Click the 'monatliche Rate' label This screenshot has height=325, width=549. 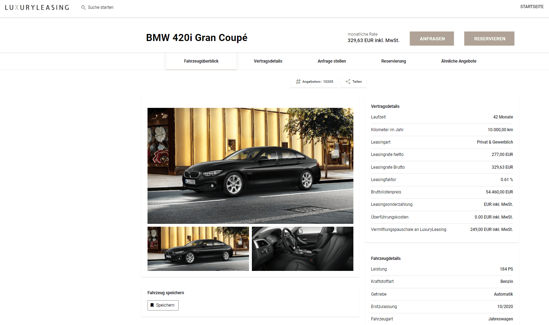tap(363, 34)
